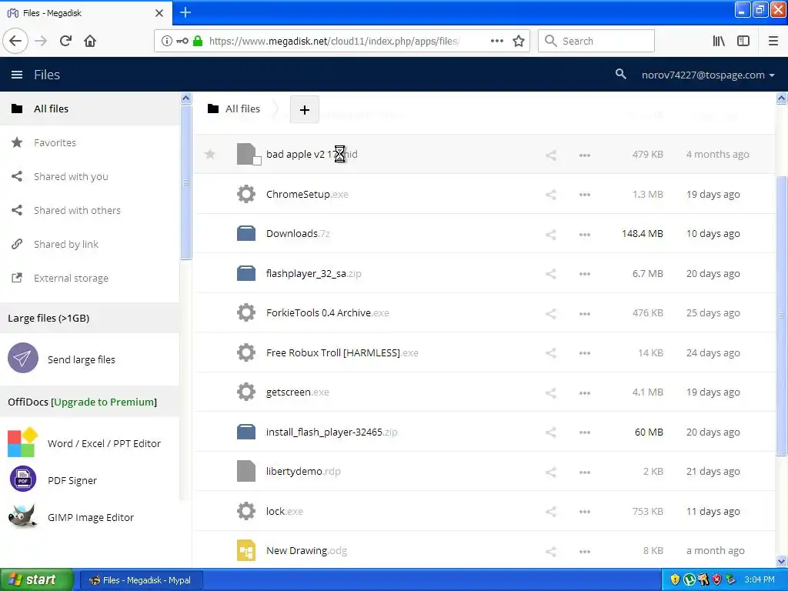
Task: Open the browser home page
Action: 90,41
